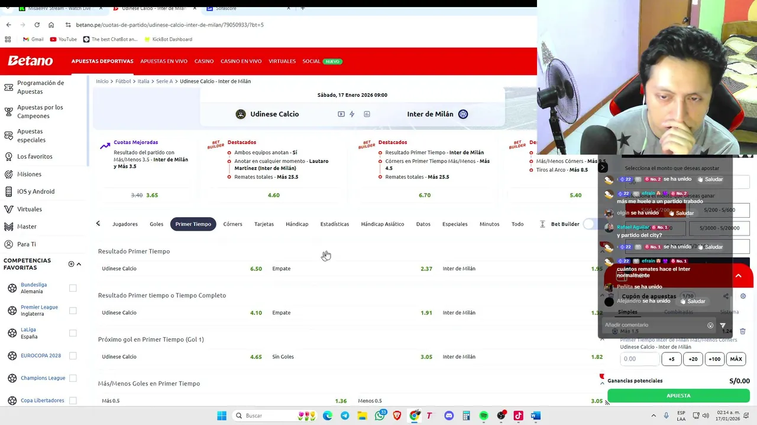This screenshot has width=757, height=425.
Task: Switch to the Córners market tab
Action: point(232,224)
